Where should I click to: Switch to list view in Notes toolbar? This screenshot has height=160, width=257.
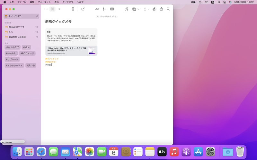[46, 9]
